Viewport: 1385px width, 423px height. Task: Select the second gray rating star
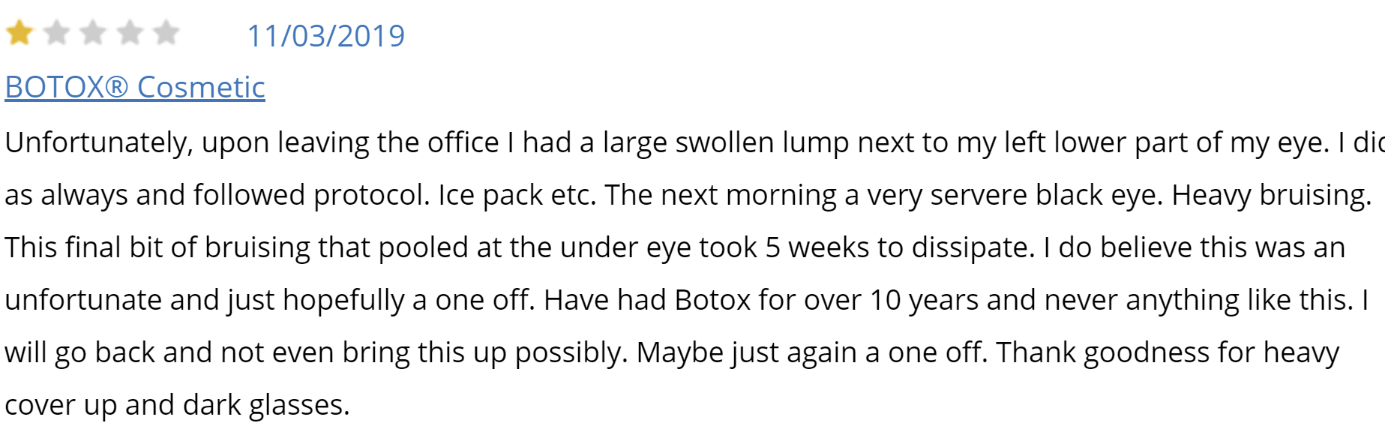pyautogui.click(x=56, y=34)
